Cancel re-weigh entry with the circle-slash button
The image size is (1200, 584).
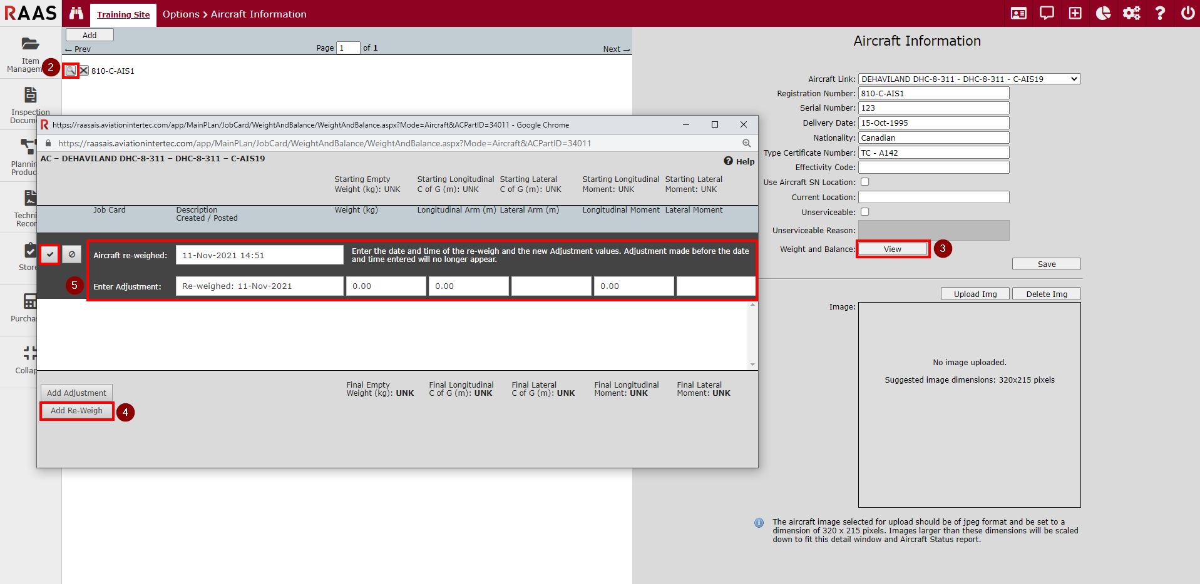click(x=72, y=254)
